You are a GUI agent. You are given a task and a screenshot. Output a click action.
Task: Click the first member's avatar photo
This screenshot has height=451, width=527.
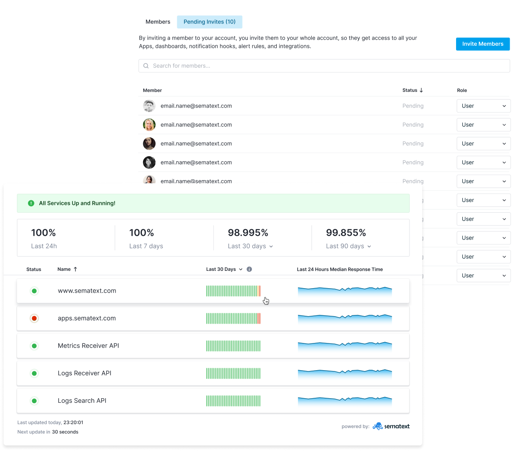149,106
